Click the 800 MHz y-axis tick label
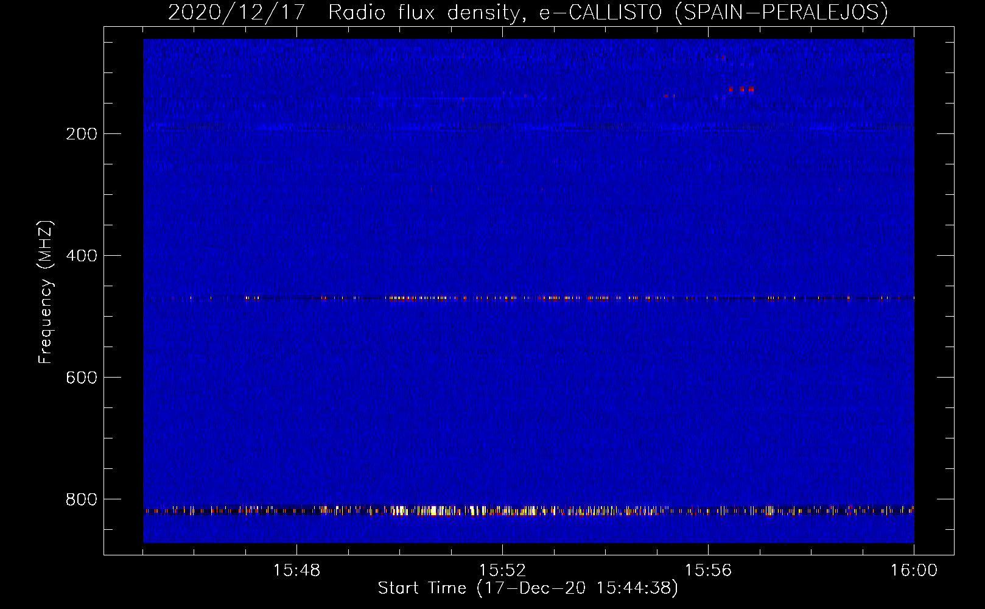Viewport: 985px width, 609px height. (82, 499)
